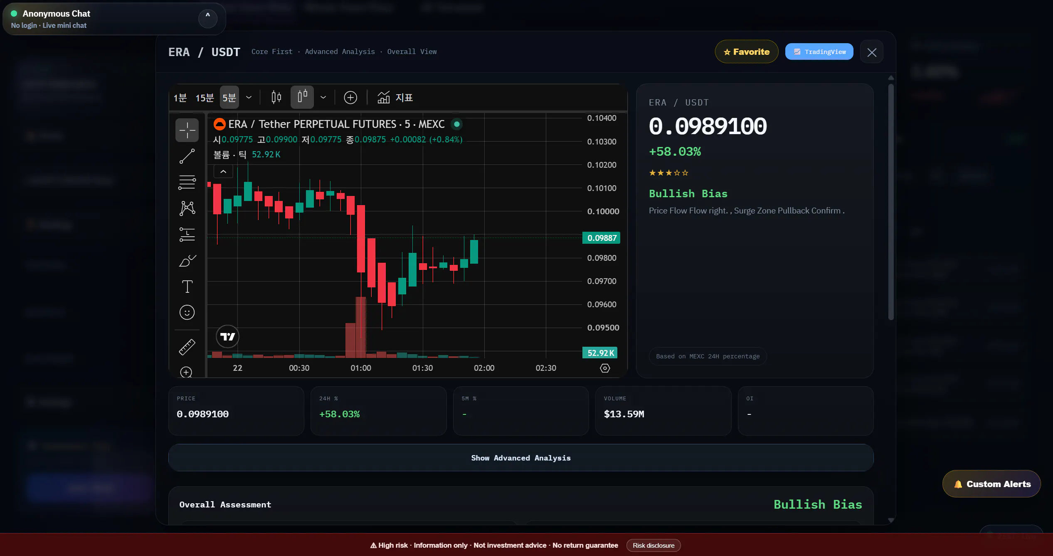
Task: Switch to 1분 timeframe
Action: coord(180,98)
